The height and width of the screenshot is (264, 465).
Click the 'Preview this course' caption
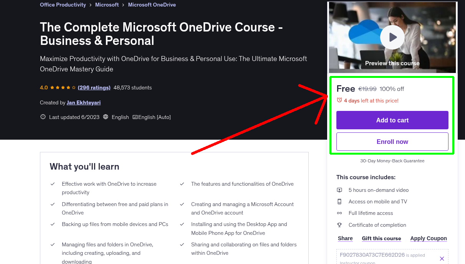pyautogui.click(x=392, y=63)
